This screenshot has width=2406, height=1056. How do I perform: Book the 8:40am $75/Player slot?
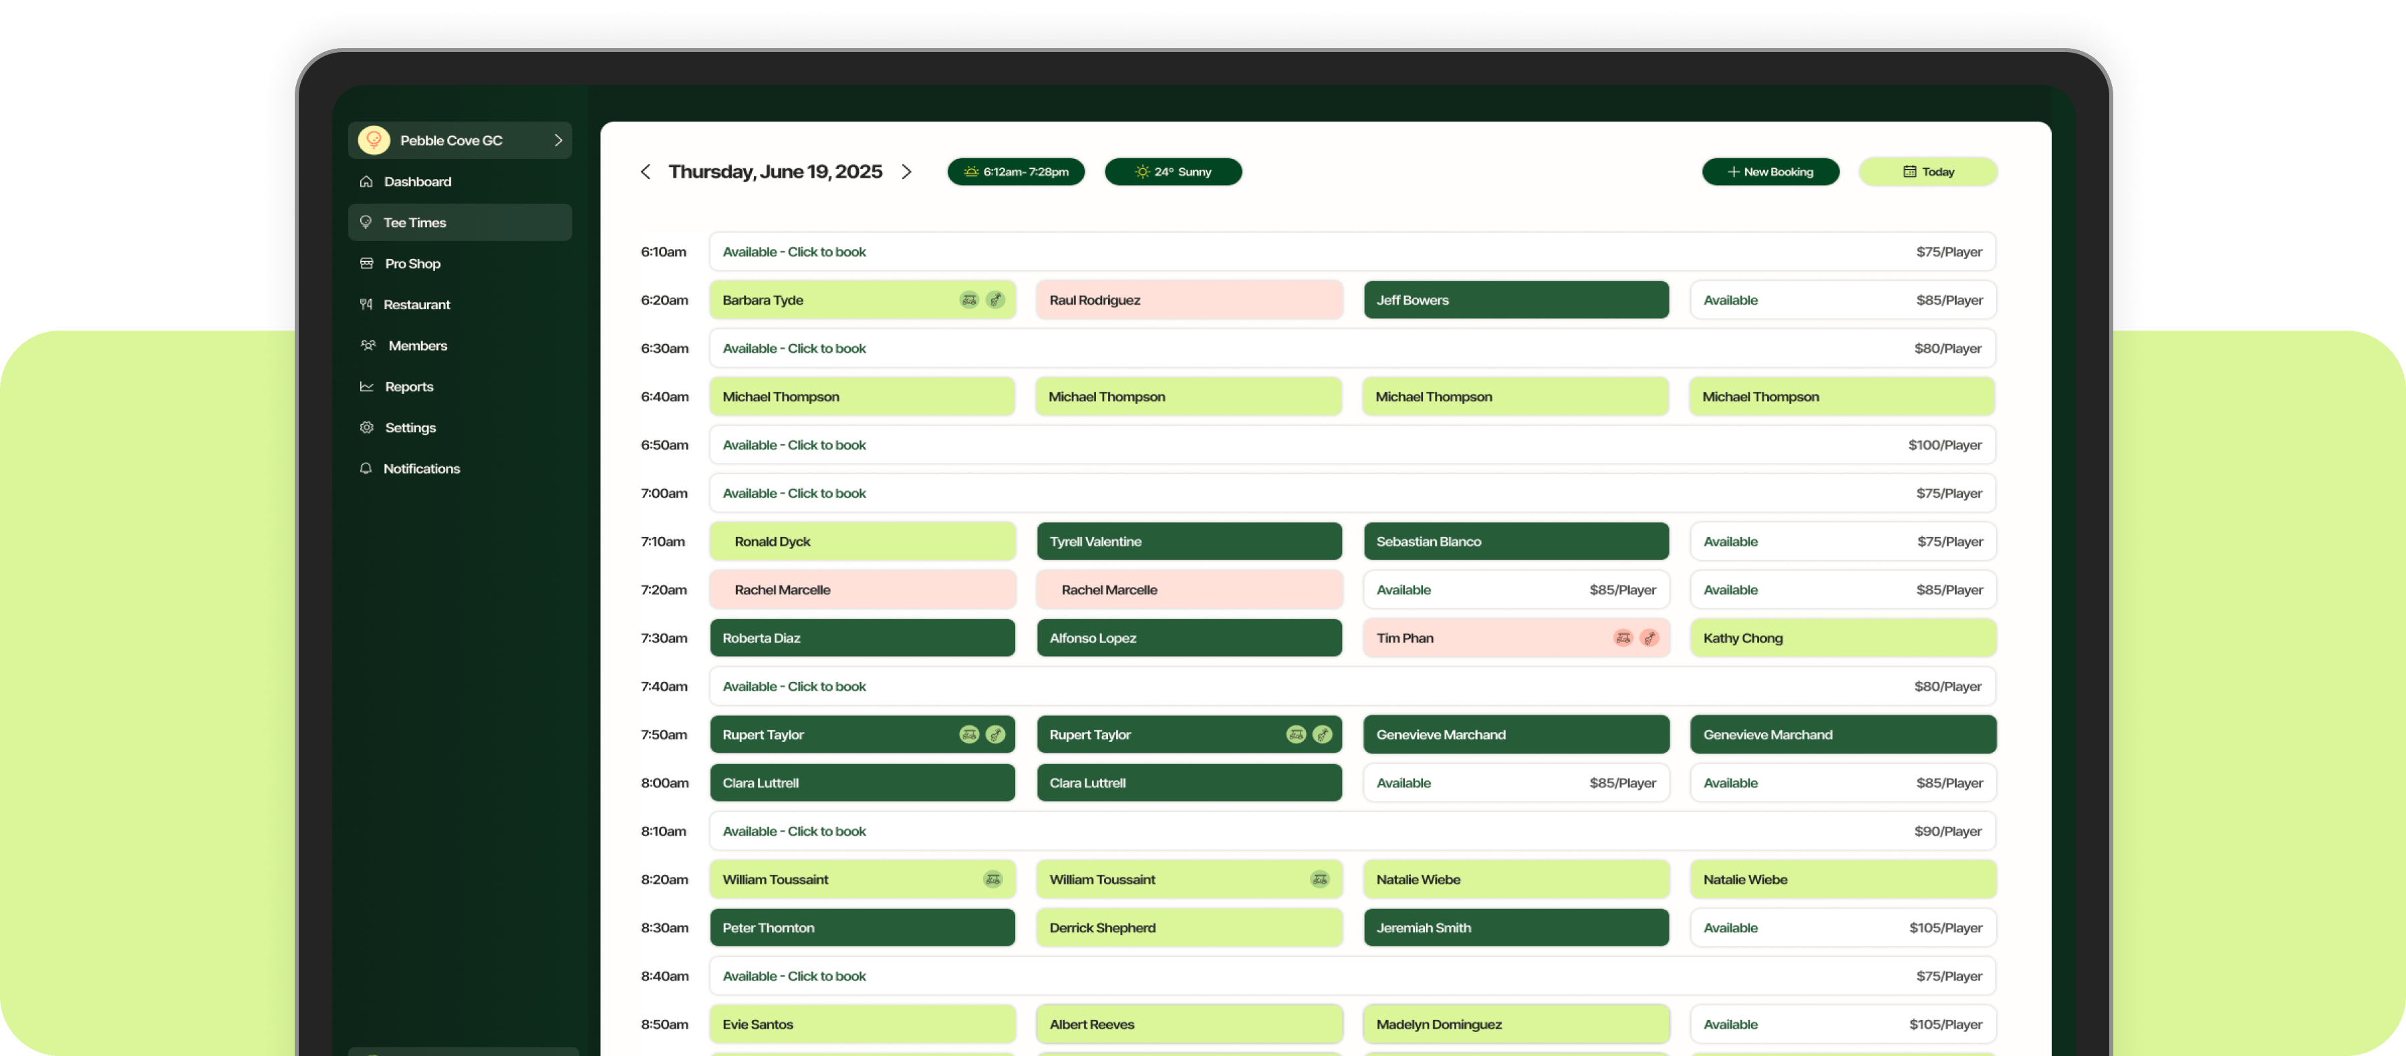click(x=1353, y=977)
